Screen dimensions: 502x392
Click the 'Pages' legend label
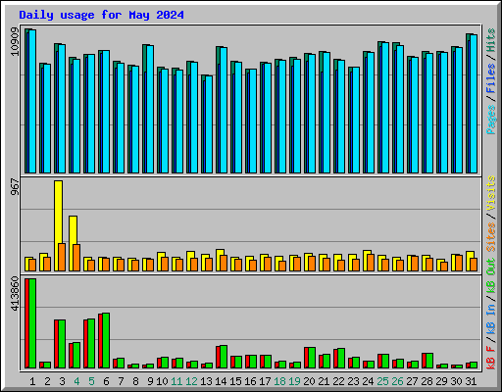tap(490, 120)
